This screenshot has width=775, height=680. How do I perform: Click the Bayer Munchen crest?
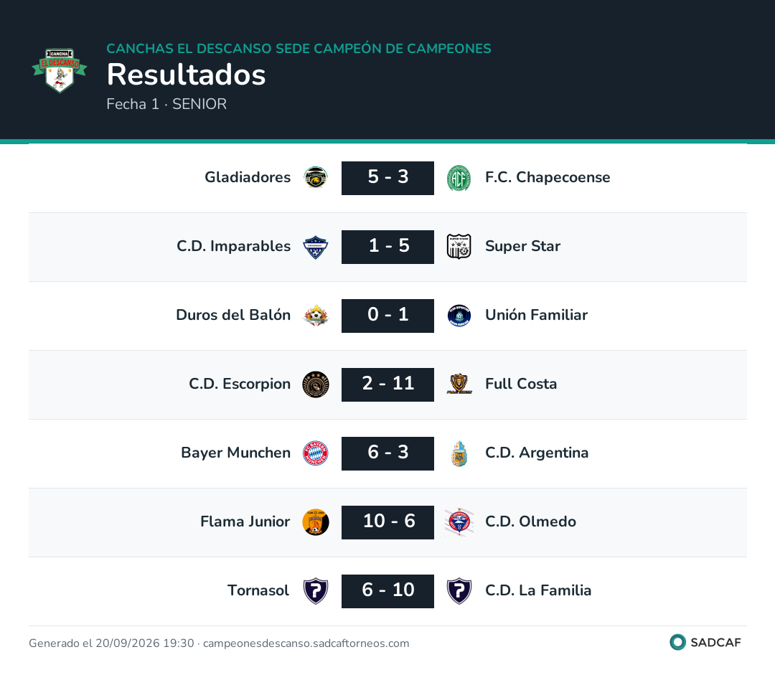pos(316,453)
